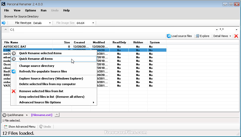241x137 pixels.
Task: Click the red X clear list icon
Action: click(x=236, y=36)
